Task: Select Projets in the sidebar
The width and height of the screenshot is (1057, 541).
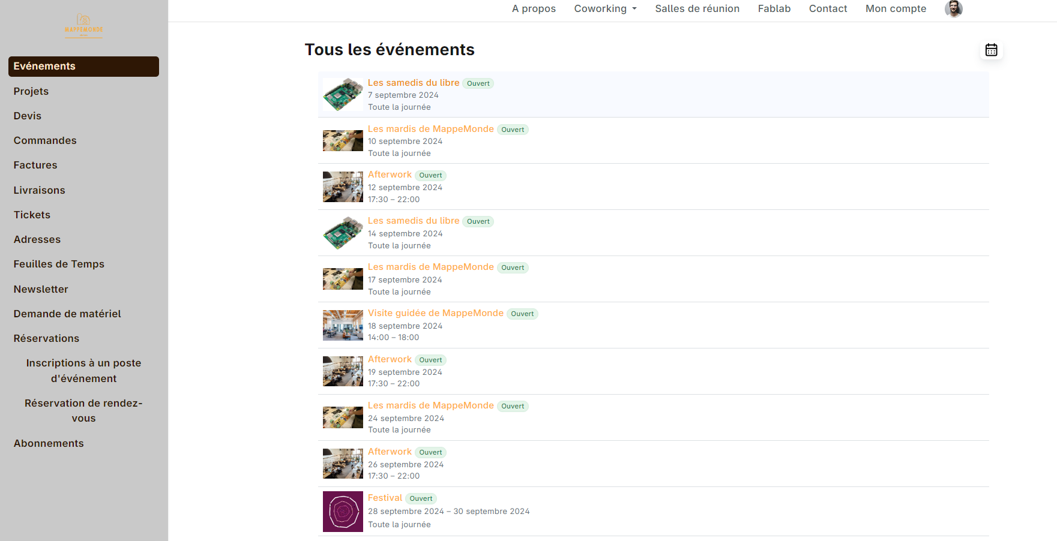Action: click(x=31, y=91)
